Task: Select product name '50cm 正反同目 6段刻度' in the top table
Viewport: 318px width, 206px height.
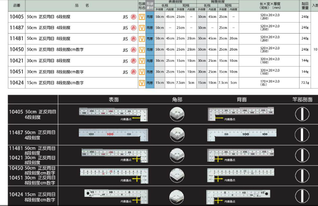Action: pos(49,17)
